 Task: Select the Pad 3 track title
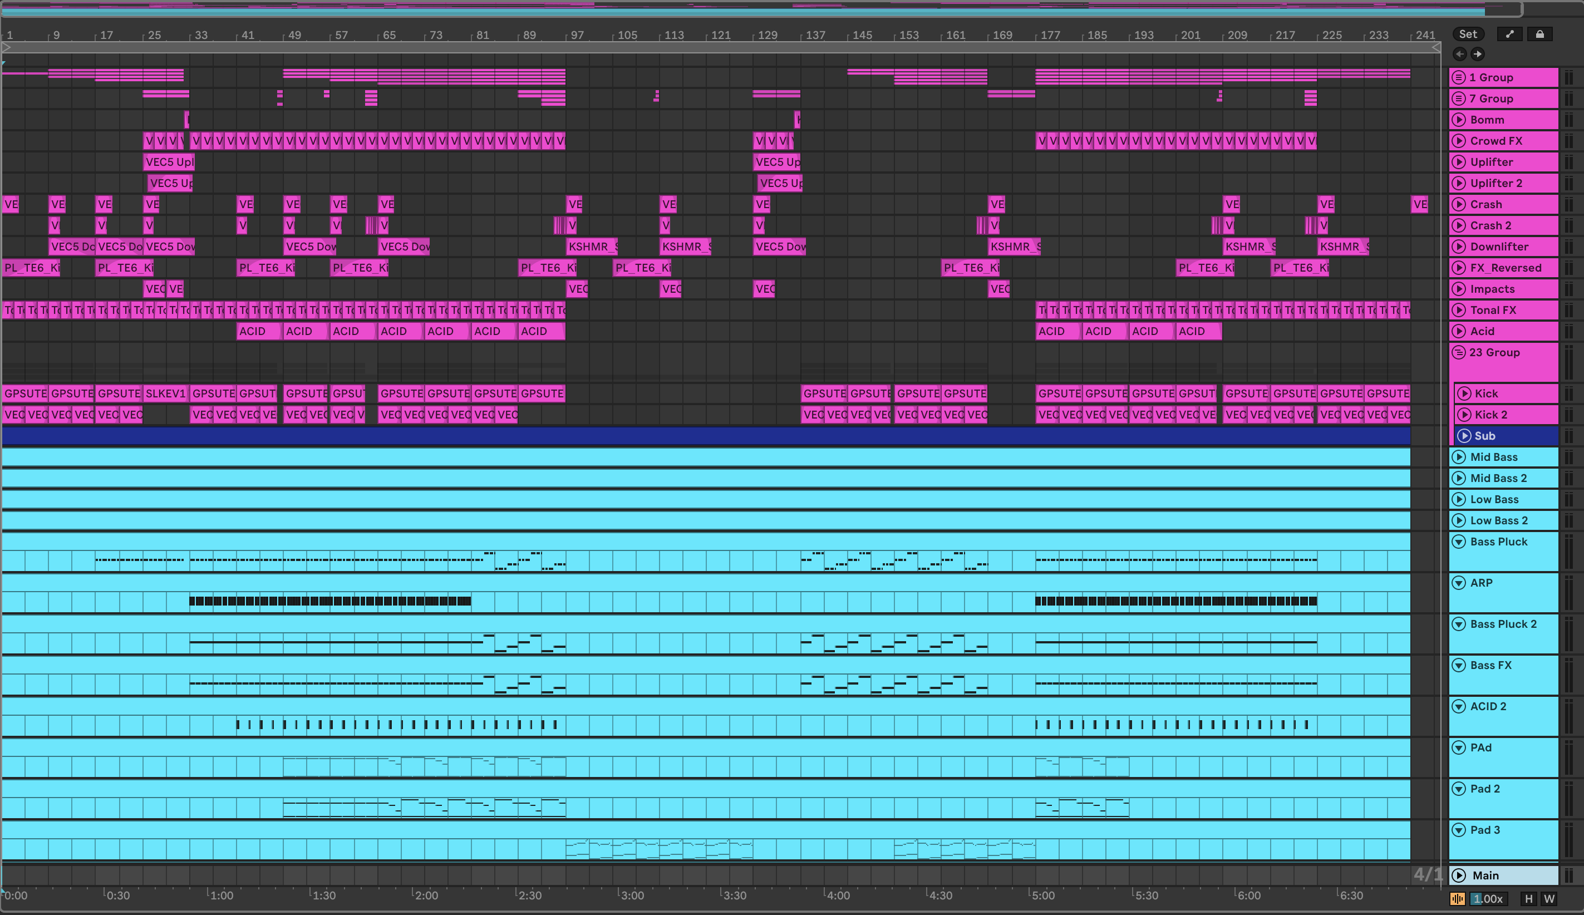click(x=1485, y=829)
